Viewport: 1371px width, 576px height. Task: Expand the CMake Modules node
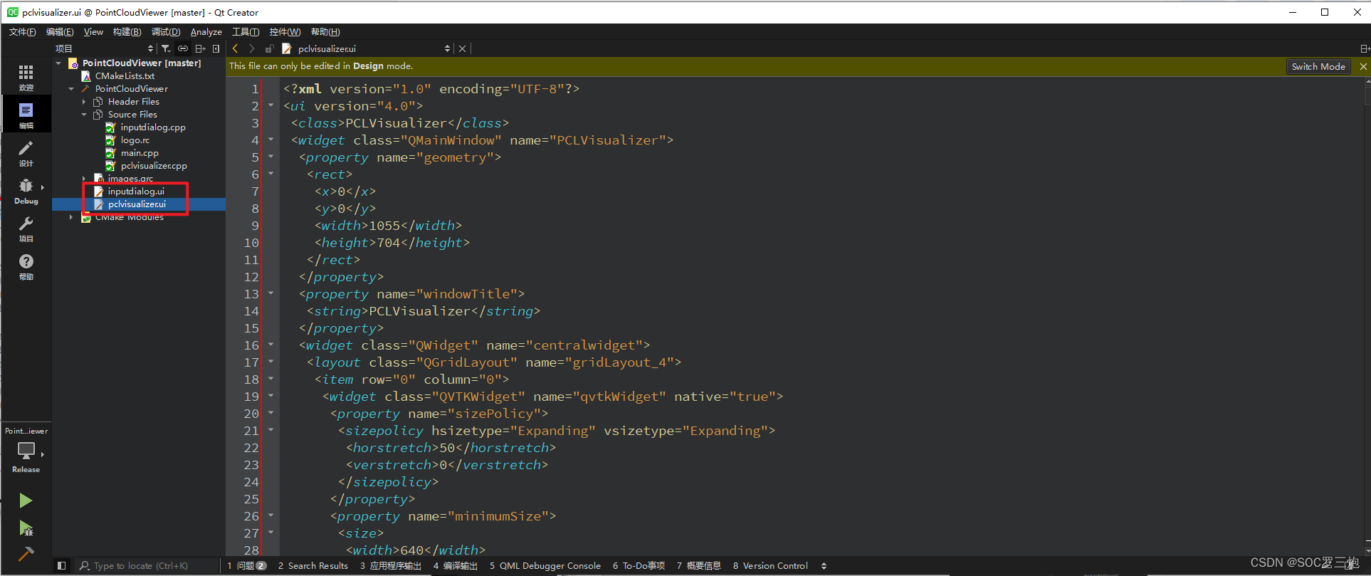[71, 217]
